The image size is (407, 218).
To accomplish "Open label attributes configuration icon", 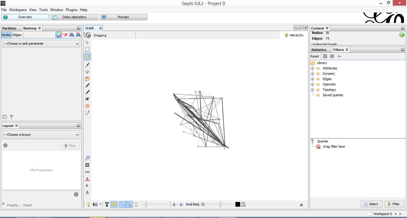I will pos(243,204).
